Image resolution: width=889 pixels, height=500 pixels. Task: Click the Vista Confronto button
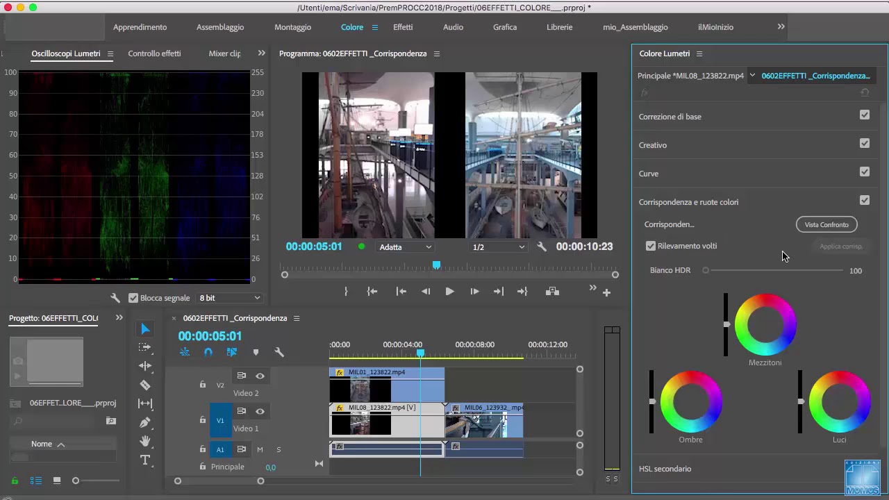click(x=826, y=224)
